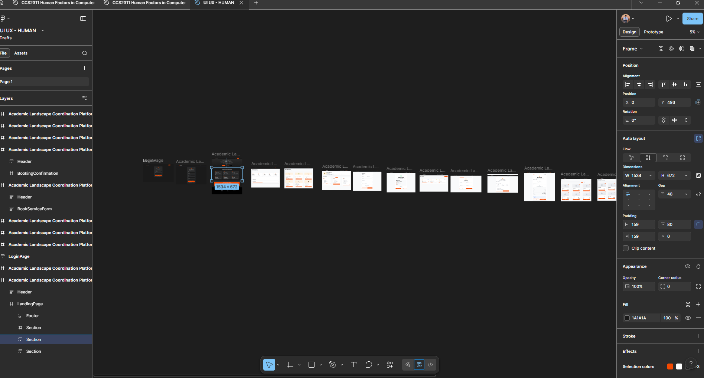Open the 1A1A1A fill color swatch
The image size is (704, 378).
(627, 318)
